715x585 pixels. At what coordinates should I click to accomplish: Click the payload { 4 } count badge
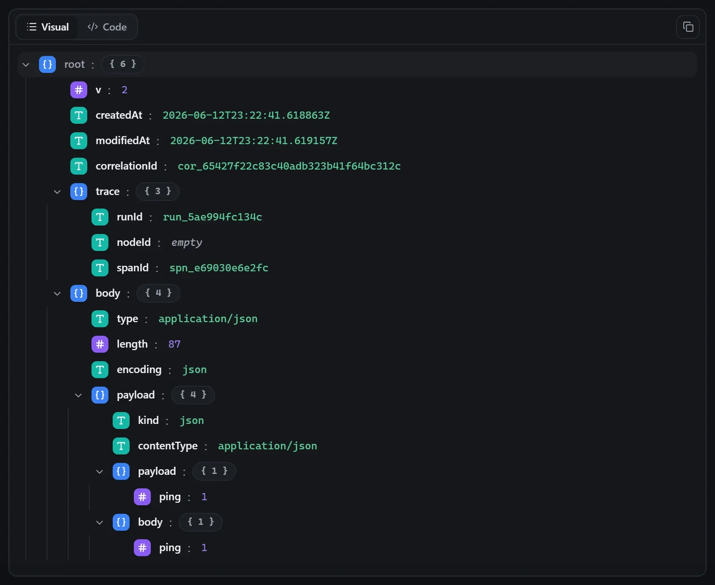[x=193, y=395]
